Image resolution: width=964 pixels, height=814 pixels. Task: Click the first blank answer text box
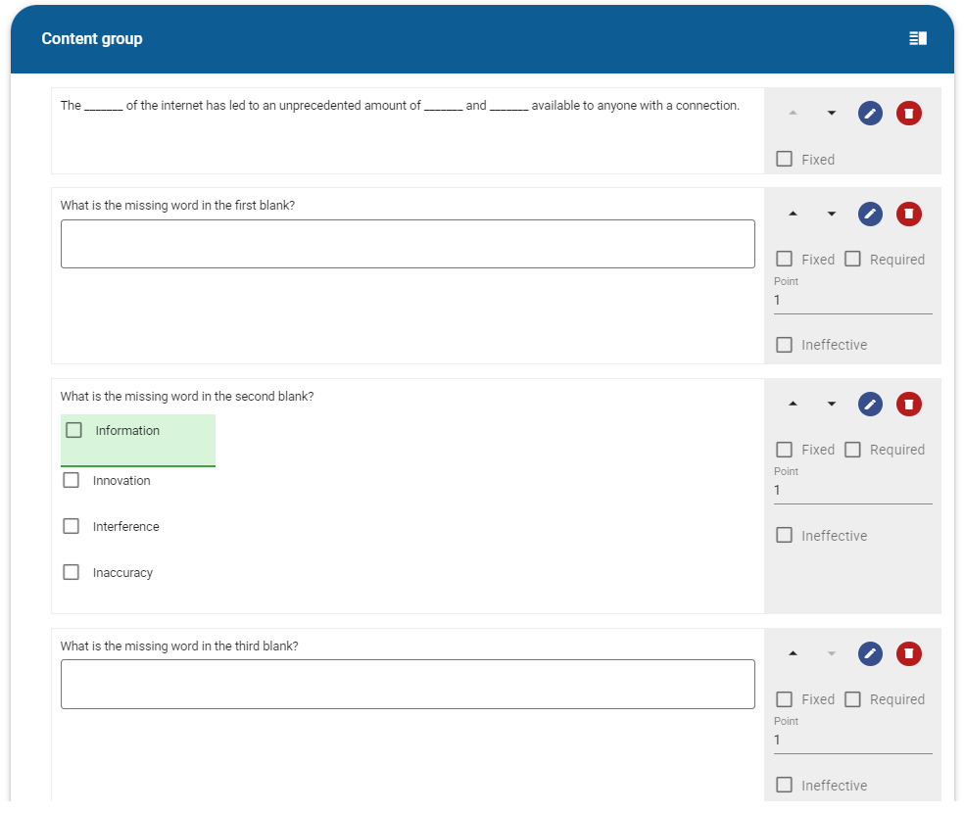(x=408, y=244)
